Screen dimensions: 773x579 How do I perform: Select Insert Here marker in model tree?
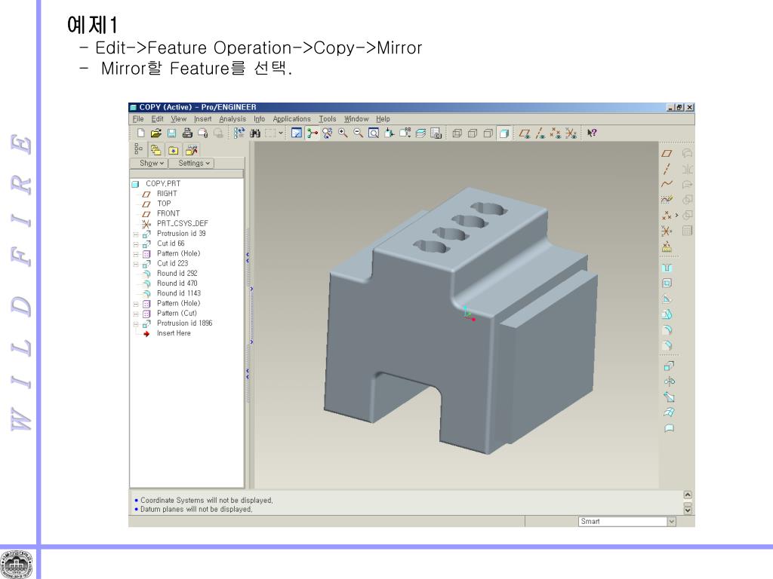click(174, 333)
